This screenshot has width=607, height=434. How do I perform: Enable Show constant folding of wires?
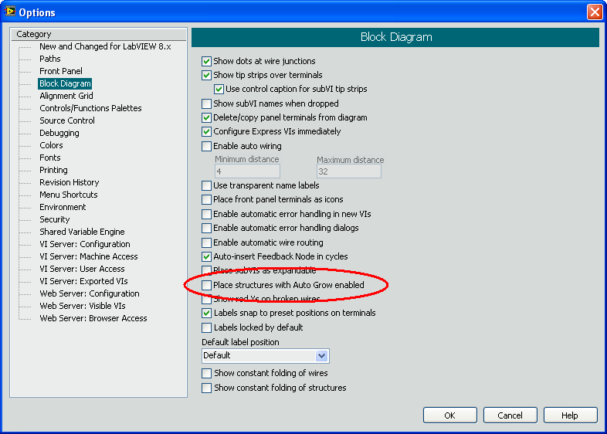[206, 373]
